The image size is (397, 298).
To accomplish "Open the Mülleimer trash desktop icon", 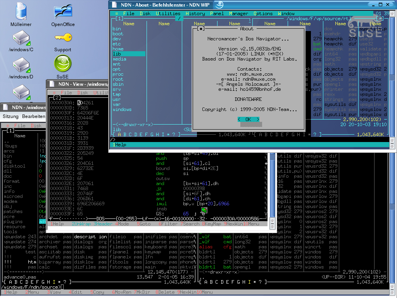I will pos(21,14).
